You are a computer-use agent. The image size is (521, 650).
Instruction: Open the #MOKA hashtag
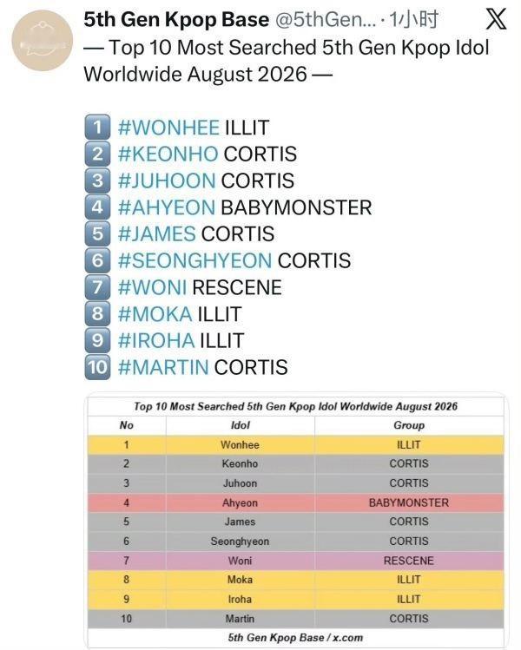pos(155,314)
